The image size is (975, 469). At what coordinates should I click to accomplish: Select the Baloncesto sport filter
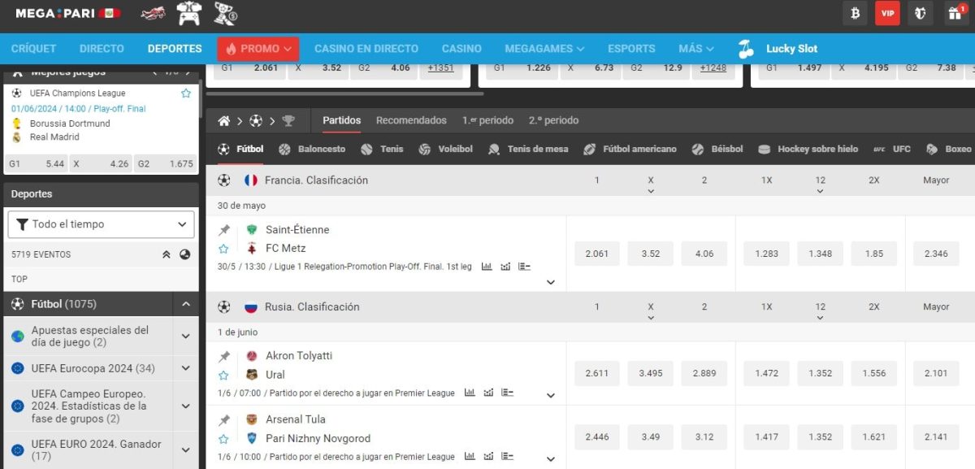tap(312, 150)
